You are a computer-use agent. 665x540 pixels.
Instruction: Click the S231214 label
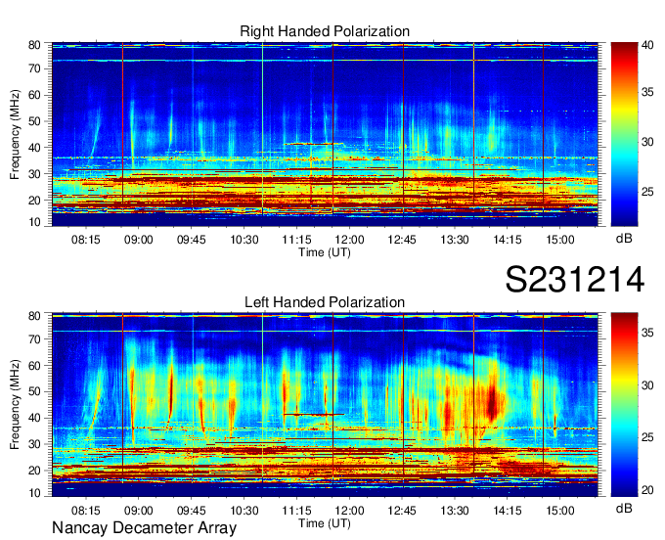click(x=575, y=280)
